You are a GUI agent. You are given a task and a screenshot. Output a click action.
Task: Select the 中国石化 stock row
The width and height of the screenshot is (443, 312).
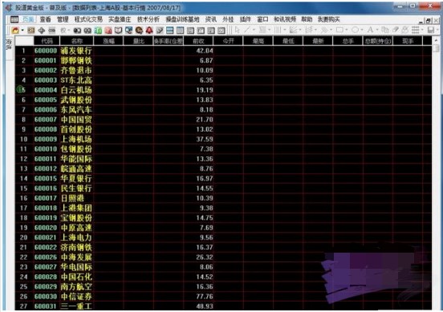tap(223, 277)
